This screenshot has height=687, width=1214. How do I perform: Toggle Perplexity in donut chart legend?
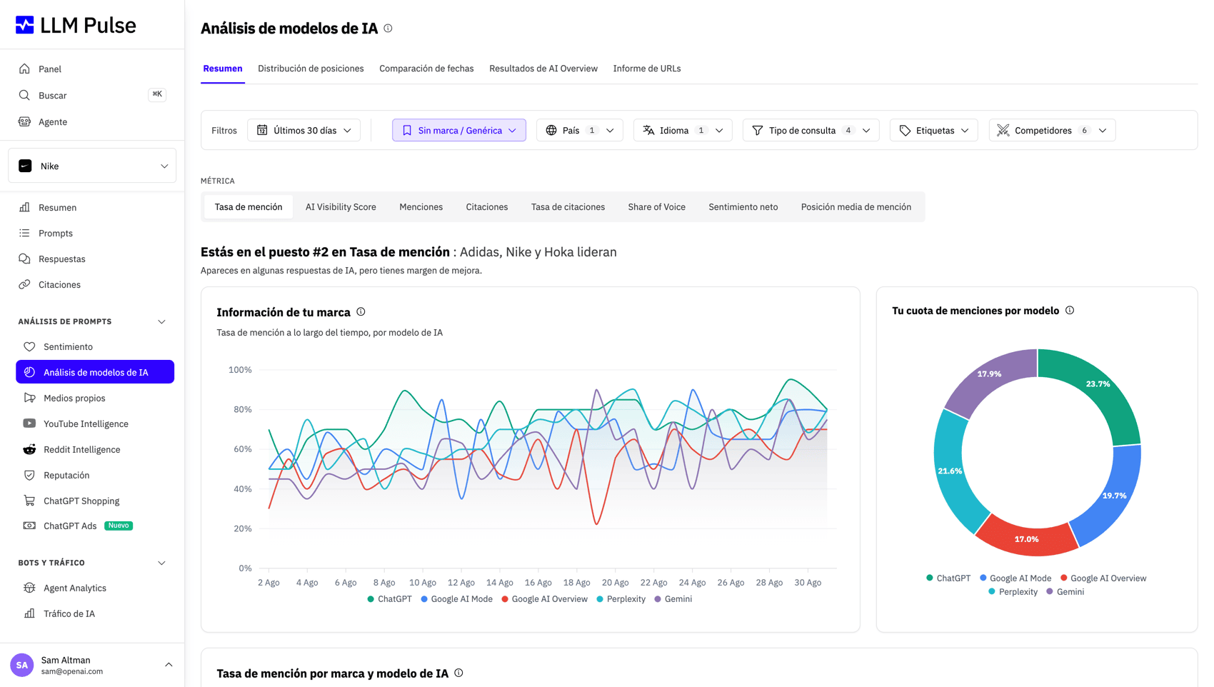coord(1013,592)
